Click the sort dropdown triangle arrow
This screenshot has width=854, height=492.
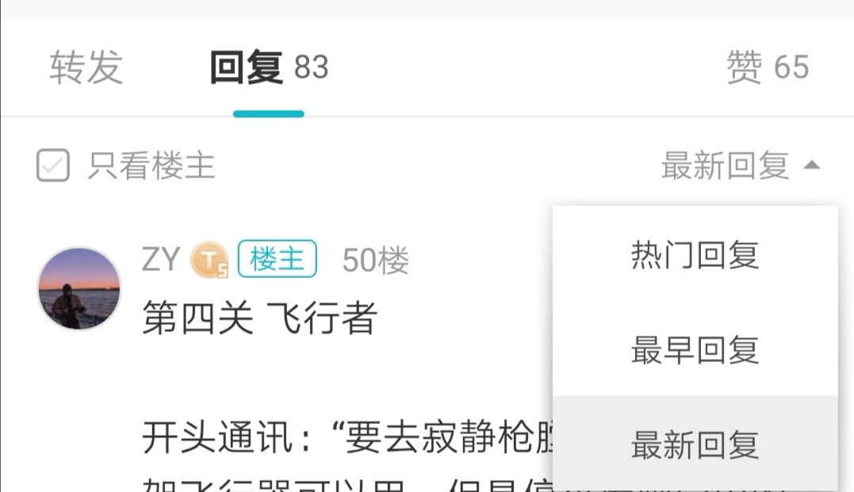coord(811,165)
